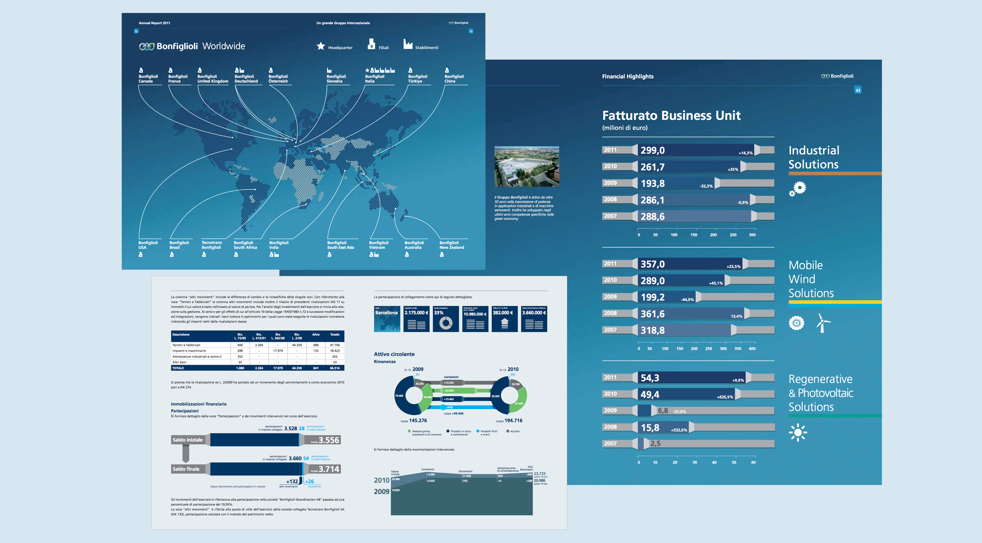Screen dimensions: 982x543
Task: Select the 261,7 value bar
Action: tap(689, 167)
